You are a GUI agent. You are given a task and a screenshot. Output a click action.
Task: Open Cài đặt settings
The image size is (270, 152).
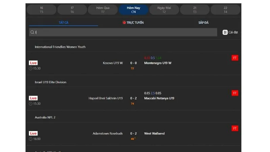(x=230, y=32)
